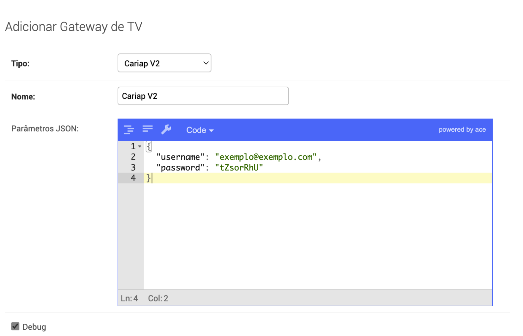Screen dimensions: 523x336
Task: Open the Tipo dropdown showing Cariap V2
Action: tap(164, 63)
